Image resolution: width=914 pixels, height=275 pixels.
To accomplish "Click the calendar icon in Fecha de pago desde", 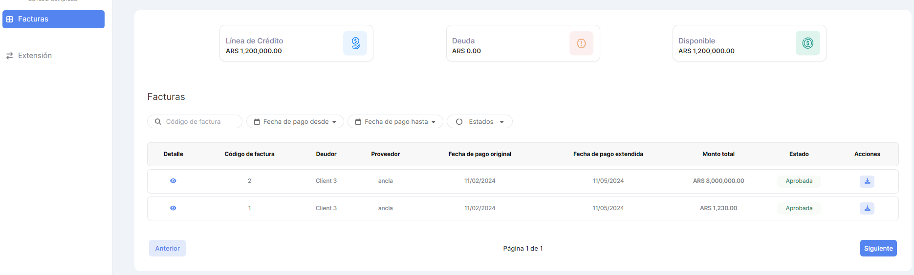I will tap(257, 122).
